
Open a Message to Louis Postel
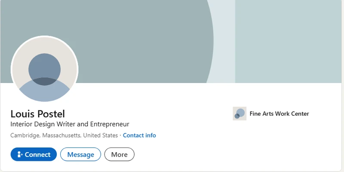pyautogui.click(x=80, y=154)
